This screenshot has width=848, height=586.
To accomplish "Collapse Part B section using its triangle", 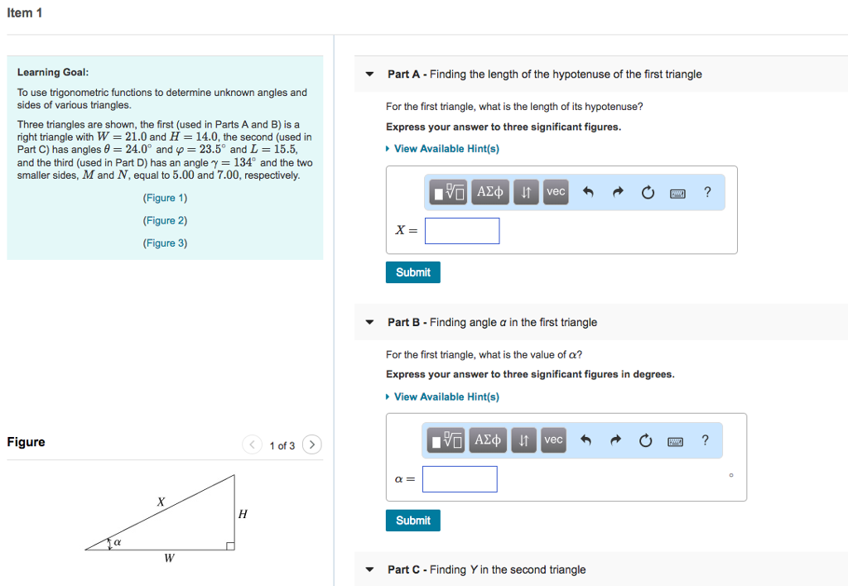I will (x=369, y=322).
